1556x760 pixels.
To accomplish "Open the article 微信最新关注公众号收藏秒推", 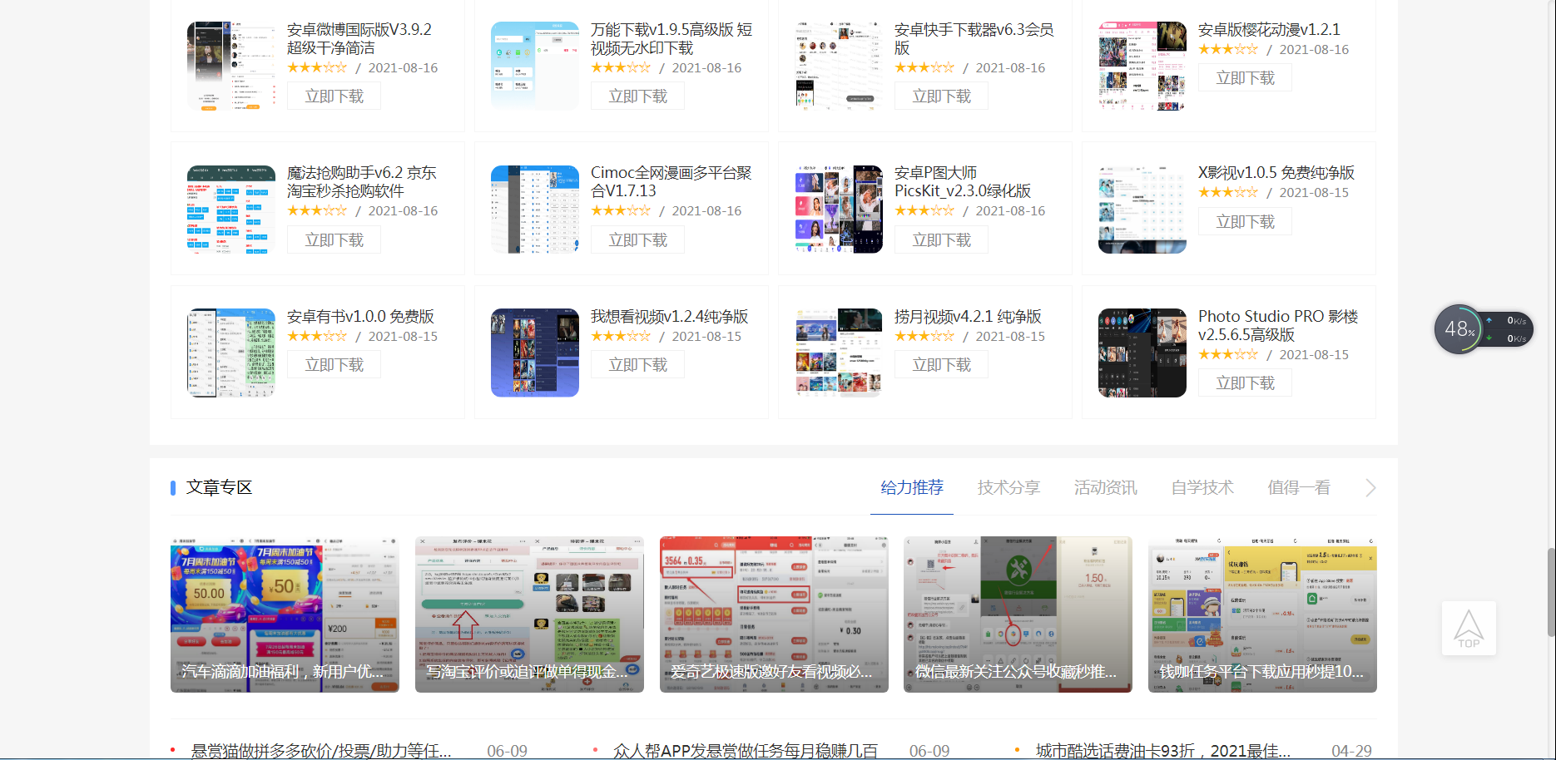I will click(x=1018, y=615).
